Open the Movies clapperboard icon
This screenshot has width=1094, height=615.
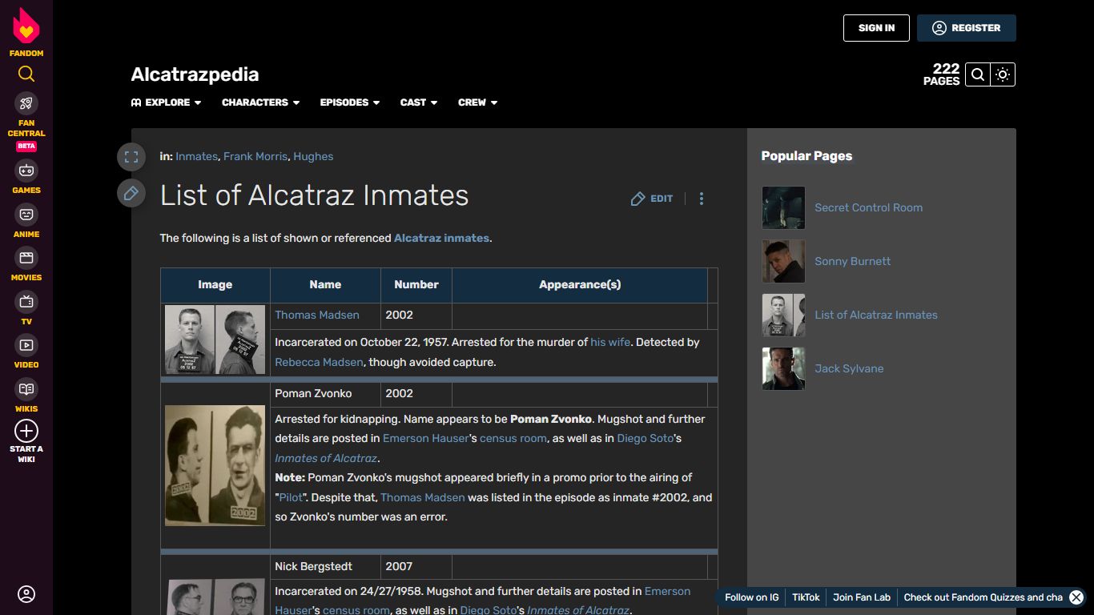(x=26, y=258)
